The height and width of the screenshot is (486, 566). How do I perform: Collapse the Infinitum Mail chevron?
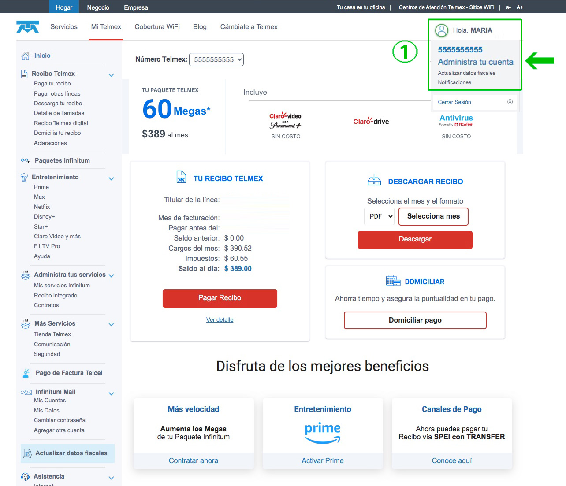coord(112,393)
